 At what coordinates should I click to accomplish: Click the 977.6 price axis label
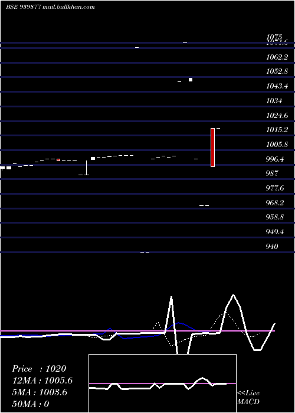(276, 188)
